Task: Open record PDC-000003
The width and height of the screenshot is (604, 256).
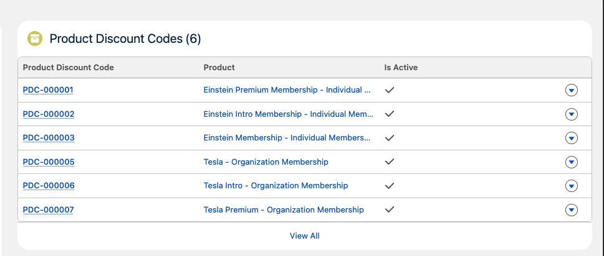Action: coord(49,138)
